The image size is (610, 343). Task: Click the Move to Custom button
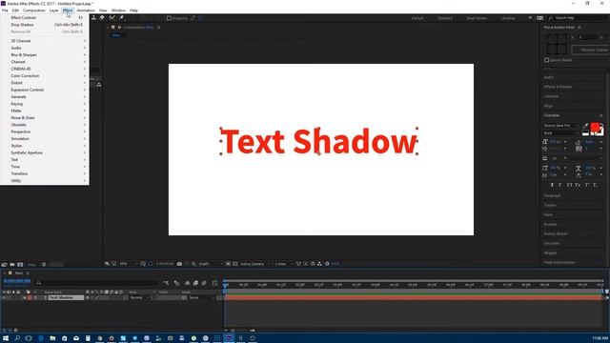point(591,50)
